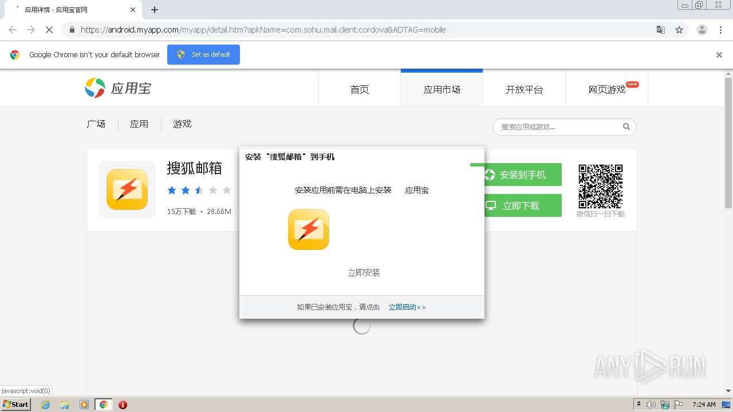Click the address bar URL
The image size is (733, 412).
point(263,30)
